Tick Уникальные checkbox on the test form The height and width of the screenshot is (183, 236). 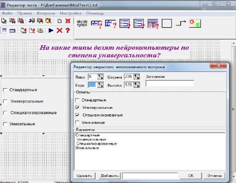tap(5, 124)
